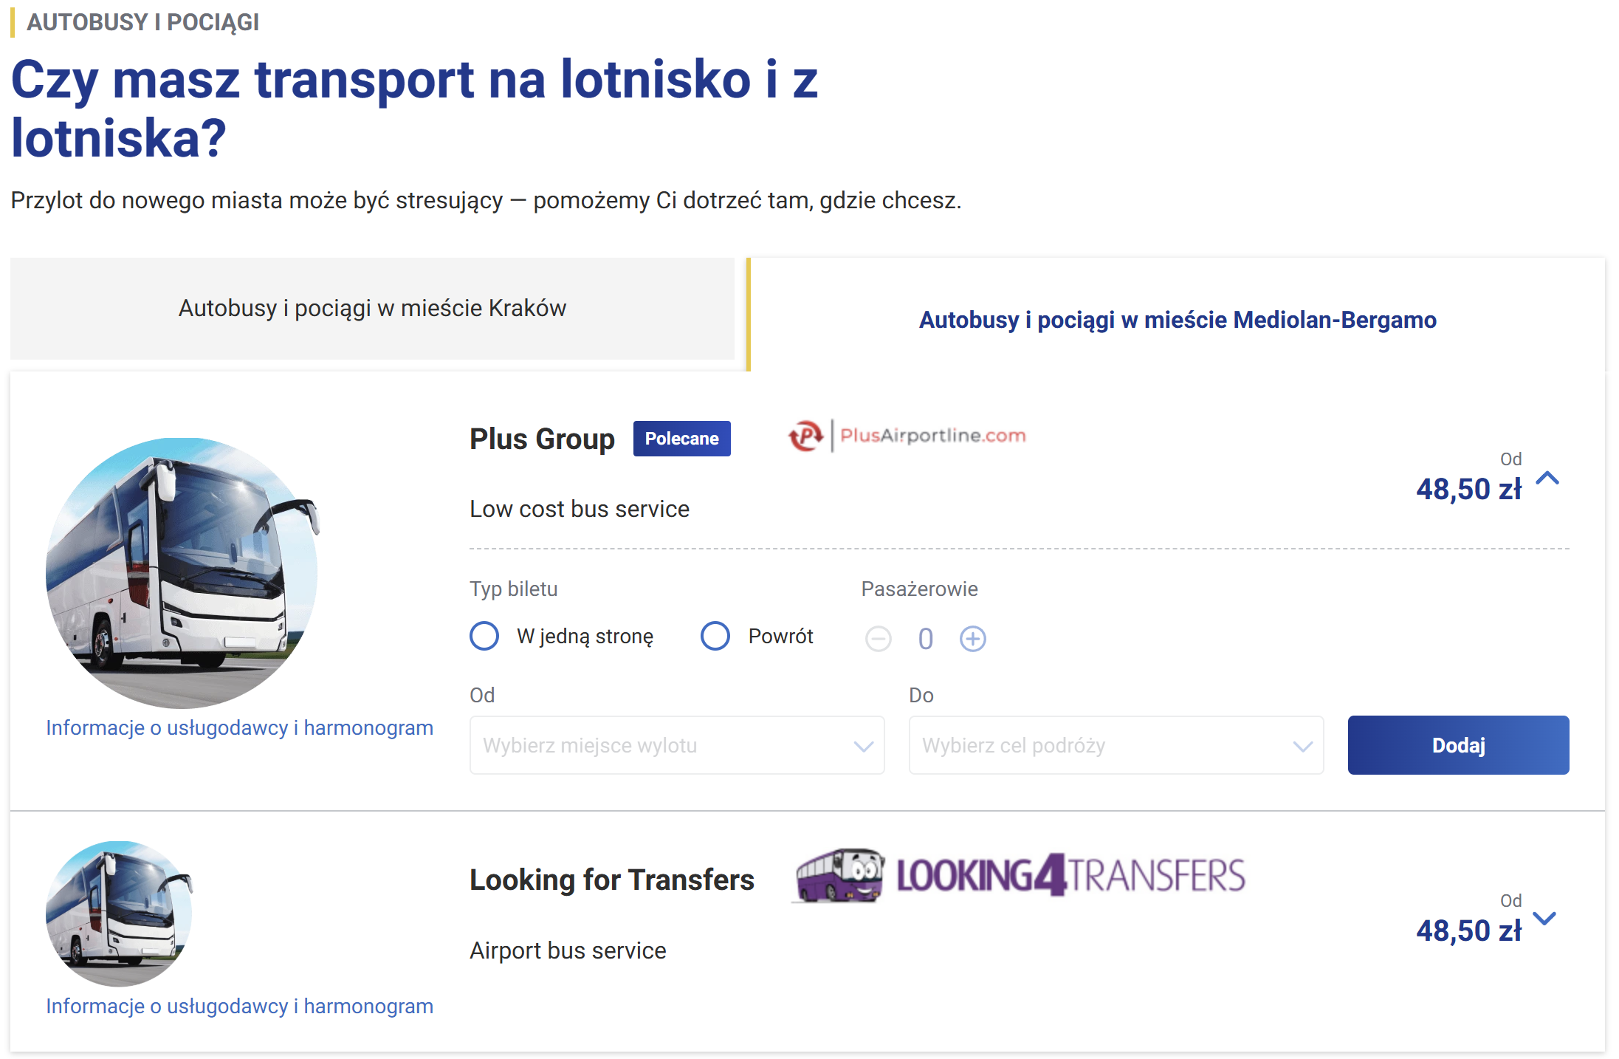Screen dimensions: 1619x1059
Task: Click the Plus Group 48,50 zł price
Action: [1468, 489]
